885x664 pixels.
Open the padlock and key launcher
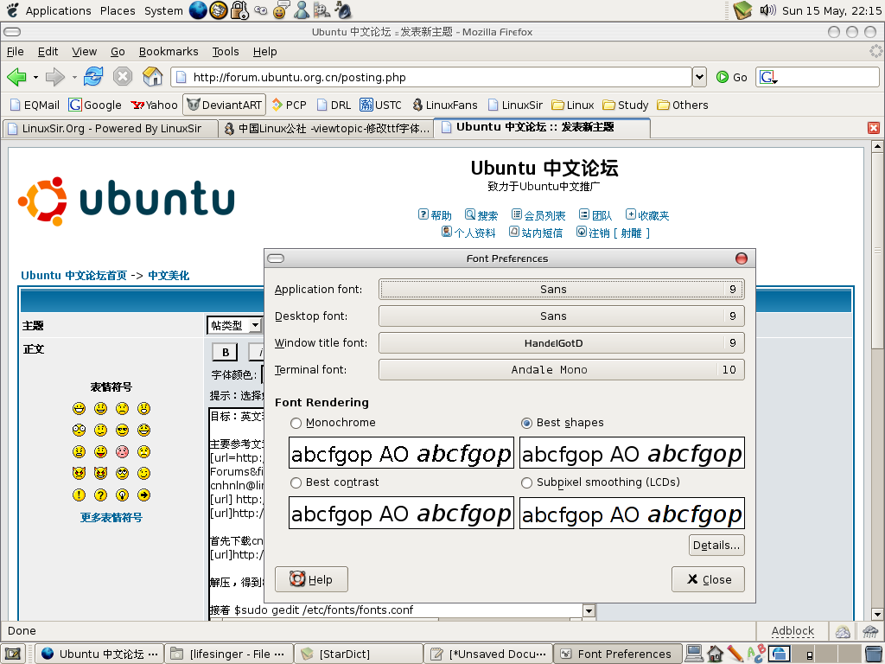coord(239,10)
